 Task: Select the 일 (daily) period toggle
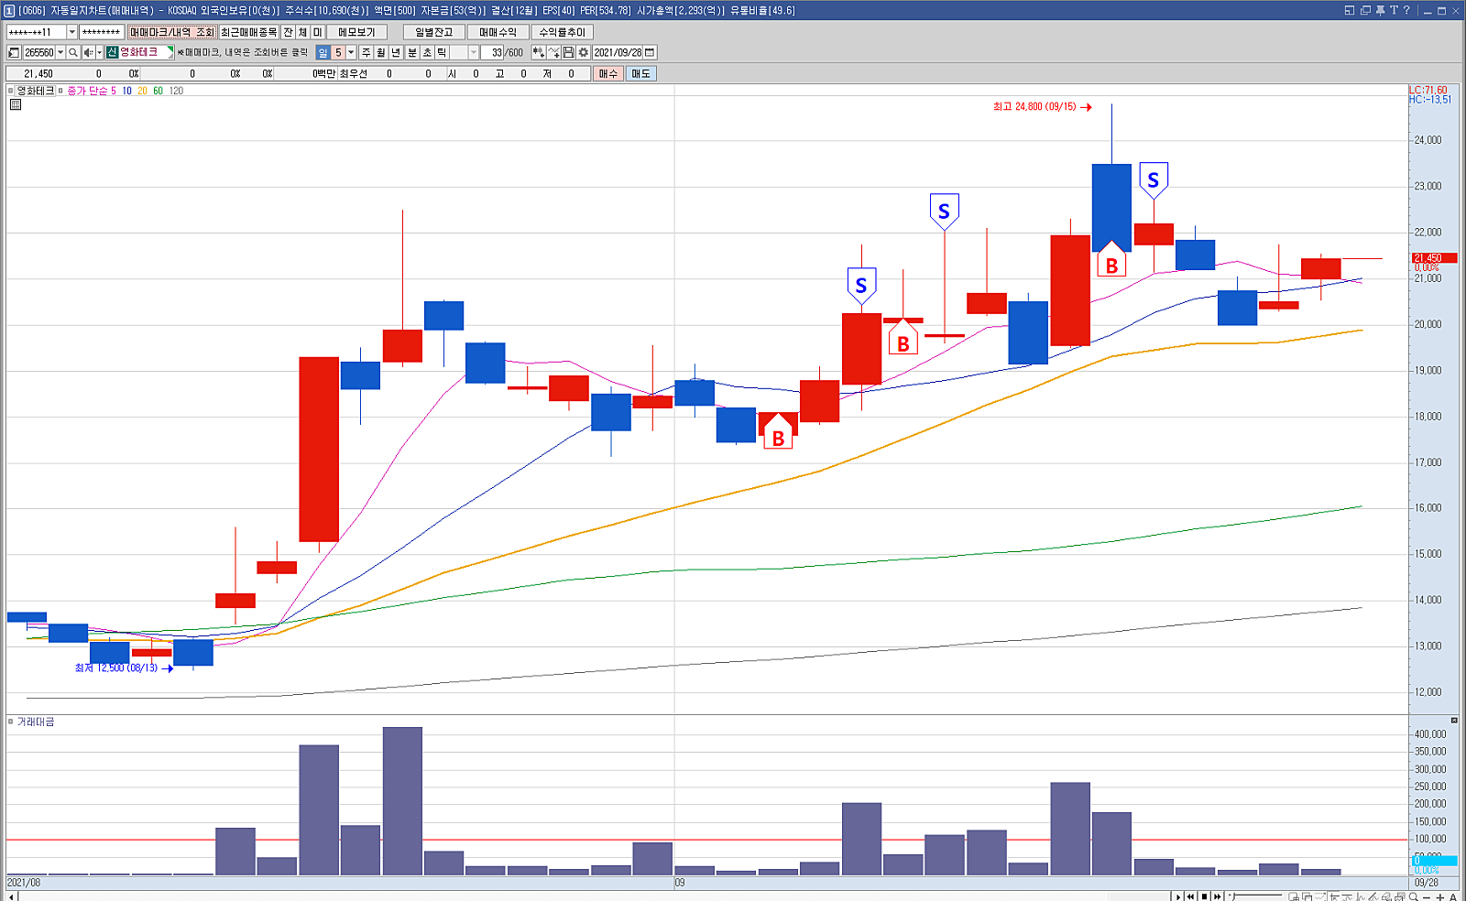click(x=323, y=53)
